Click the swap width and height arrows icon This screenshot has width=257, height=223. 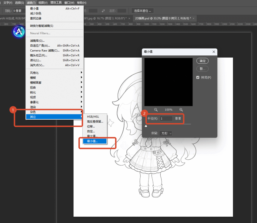point(103,11)
